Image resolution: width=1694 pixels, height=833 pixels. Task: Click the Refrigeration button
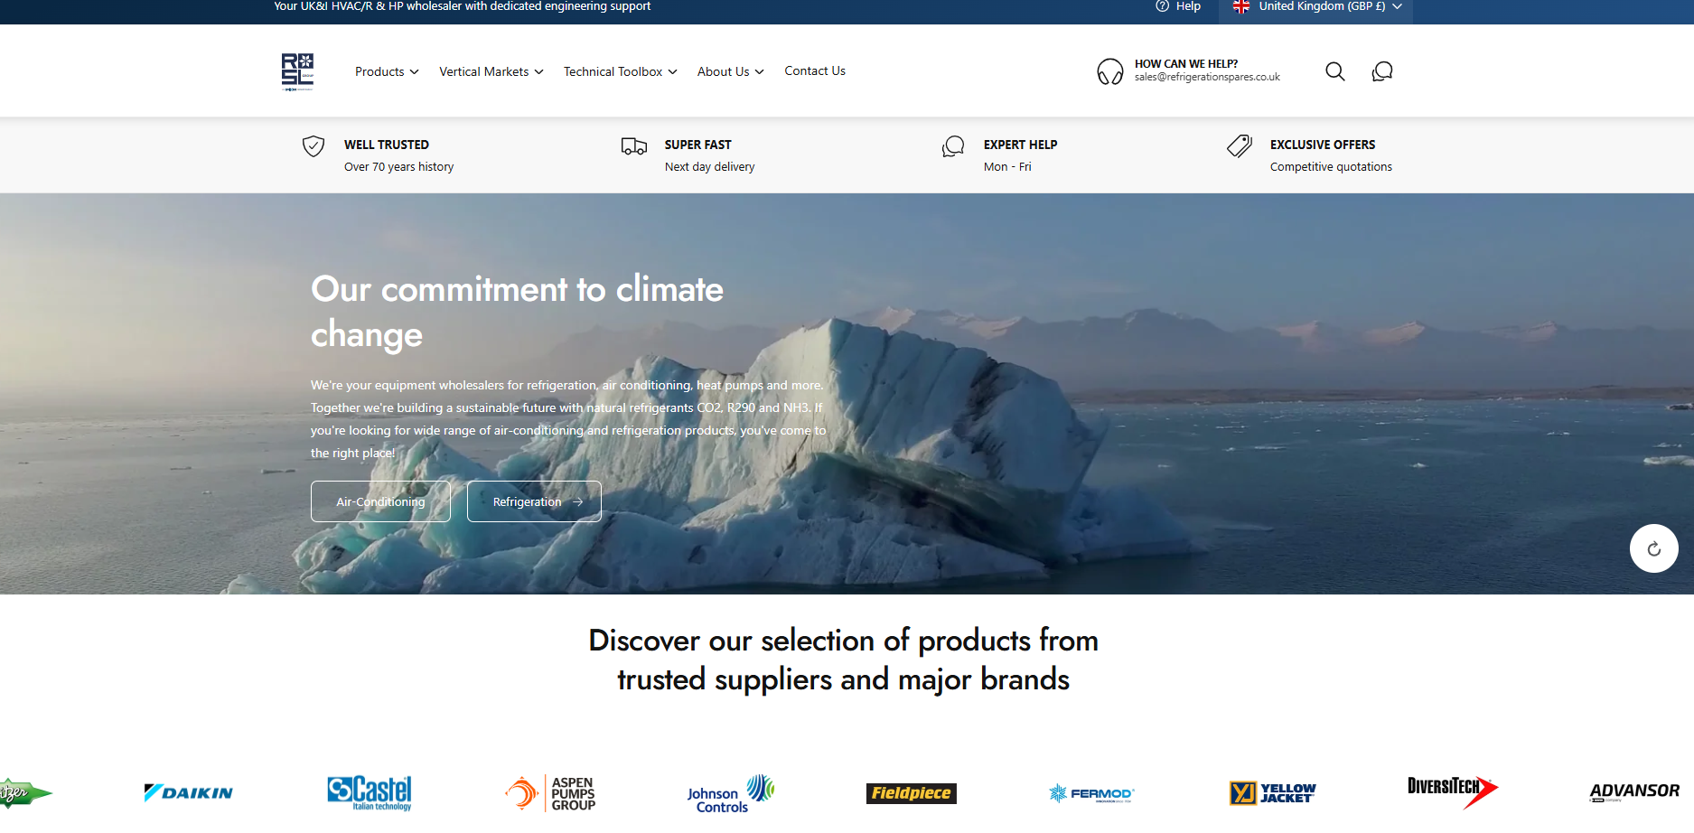[x=534, y=501]
